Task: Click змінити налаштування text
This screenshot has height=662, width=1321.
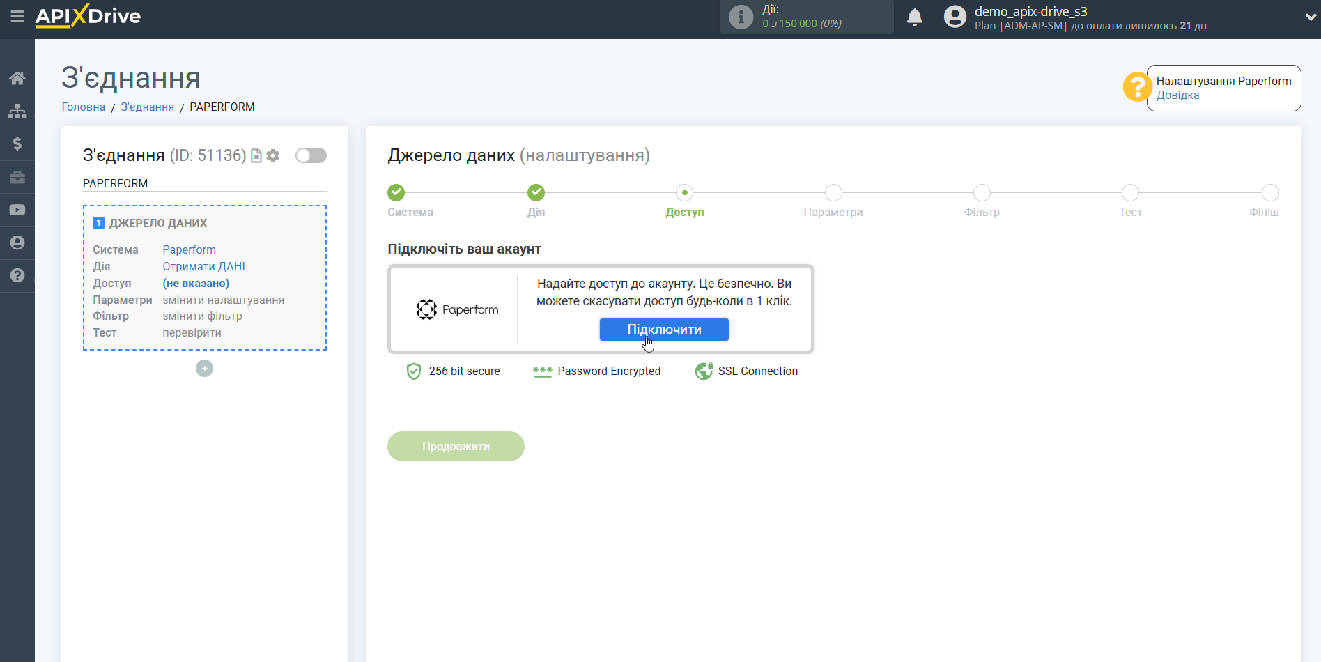Action: tap(224, 300)
